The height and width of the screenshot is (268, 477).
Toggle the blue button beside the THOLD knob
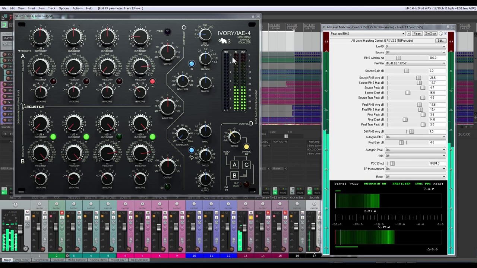pyautogui.click(x=192, y=150)
